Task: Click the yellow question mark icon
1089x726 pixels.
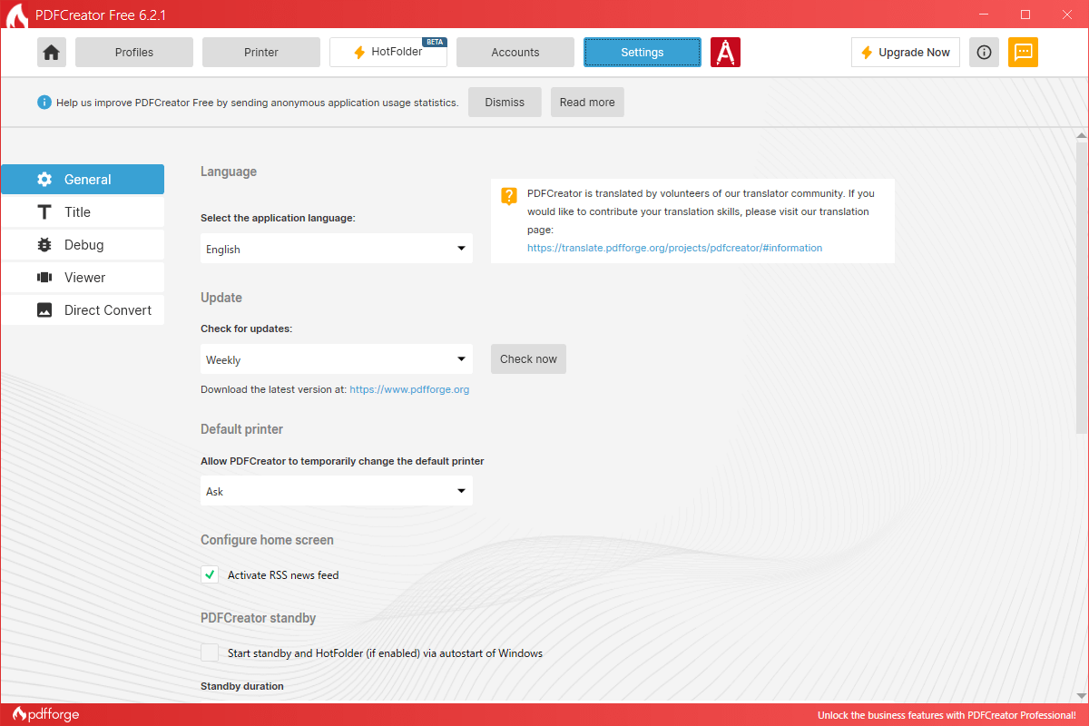Action: pyautogui.click(x=509, y=195)
